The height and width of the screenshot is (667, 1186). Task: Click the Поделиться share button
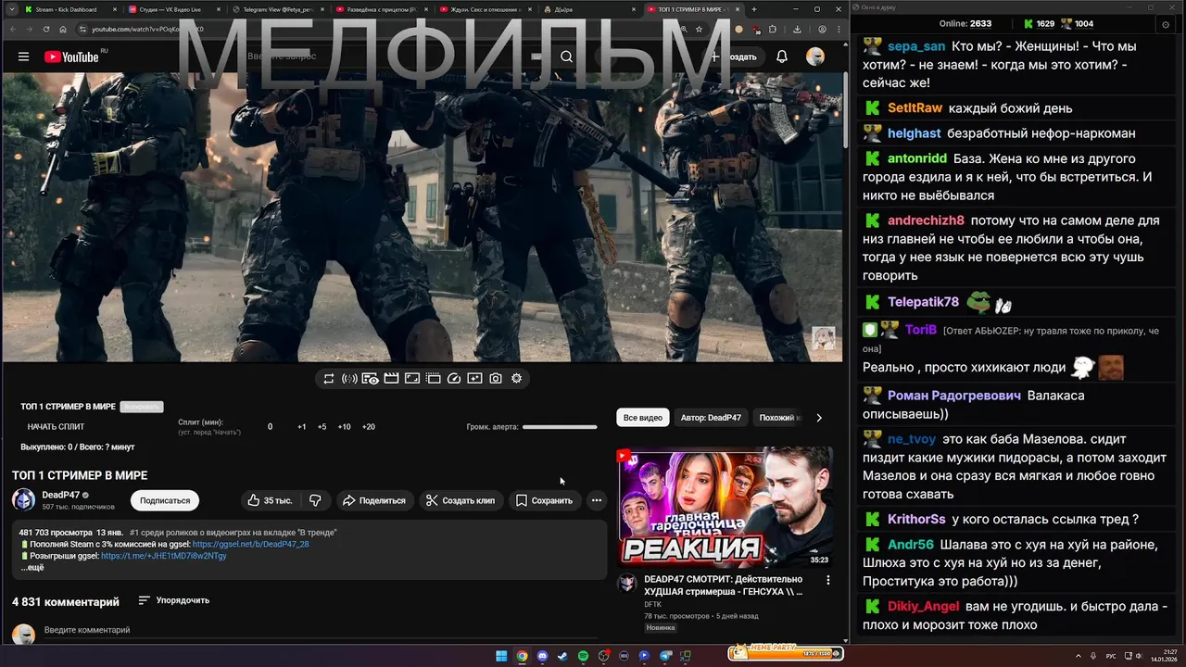374,500
